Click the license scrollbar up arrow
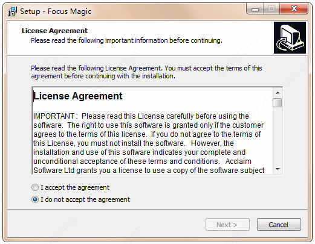The width and height of the screenshot is (315, 244). (x=278, y=93)
